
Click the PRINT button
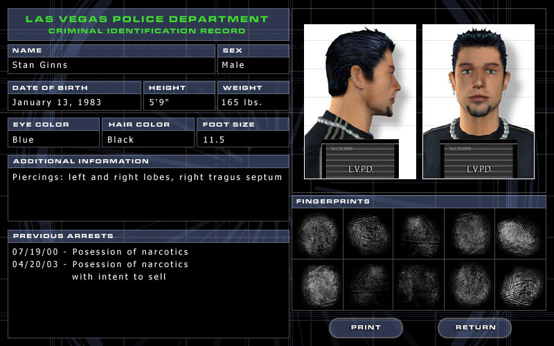coord(366,327)
